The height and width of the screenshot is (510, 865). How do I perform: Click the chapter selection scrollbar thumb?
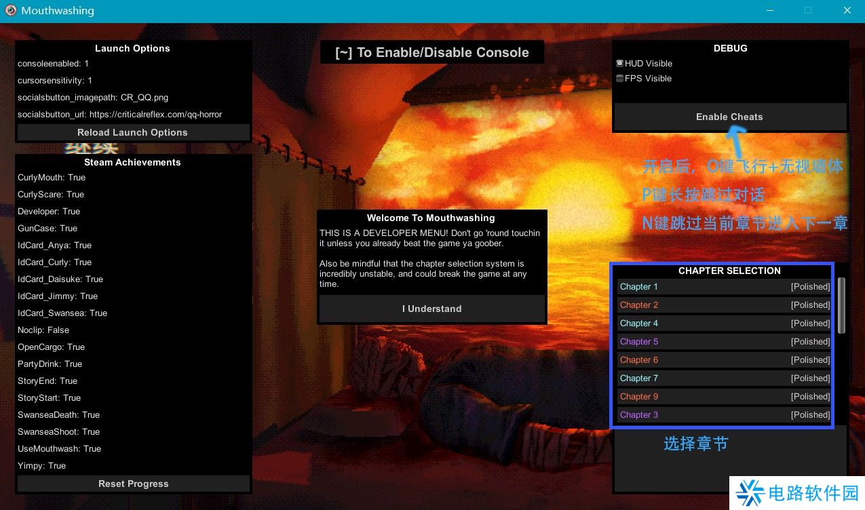841,305
